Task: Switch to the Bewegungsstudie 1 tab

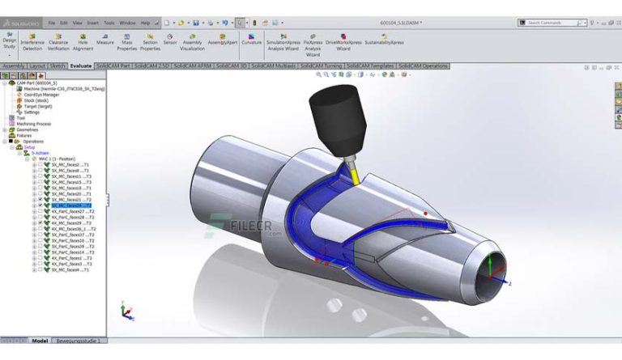Action: 79,341
